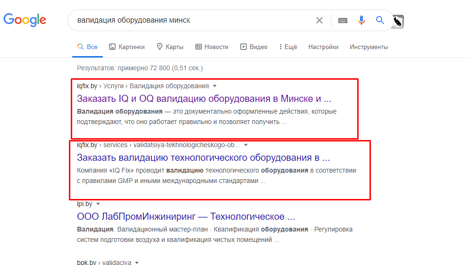Click the blue magnifier search icon
The width and height of the screenshot is (470, 265).
pos(380,20)
